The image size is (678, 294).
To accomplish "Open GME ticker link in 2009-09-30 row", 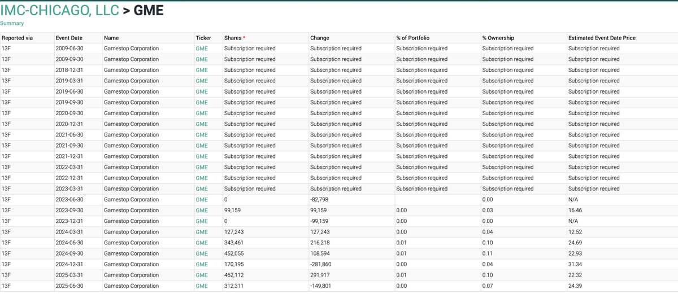I will tap(202, 59).
